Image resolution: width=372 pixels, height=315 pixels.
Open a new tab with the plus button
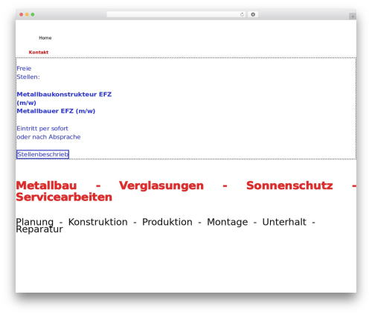(x=353, y=16)
